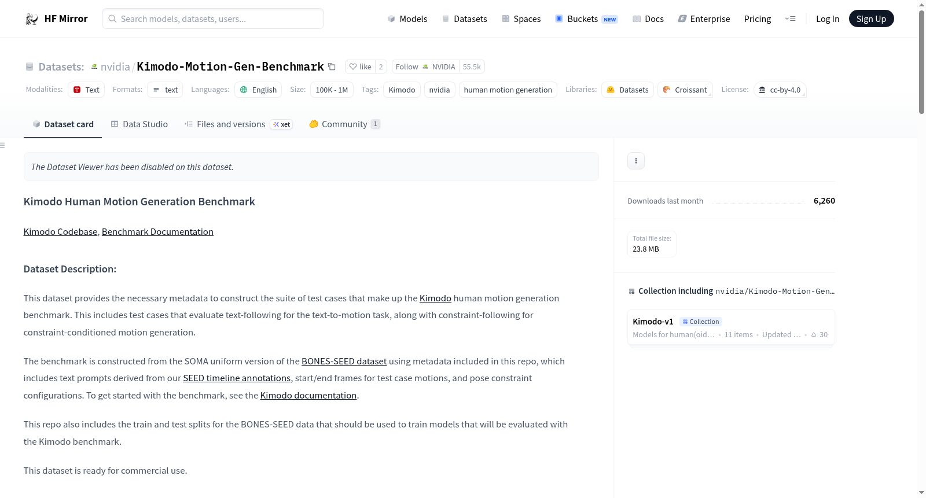Image resolution: width=926 pixels, height=498 pixels.
Task: Open the Croissant library tag
Action: (x=685, y=90)
